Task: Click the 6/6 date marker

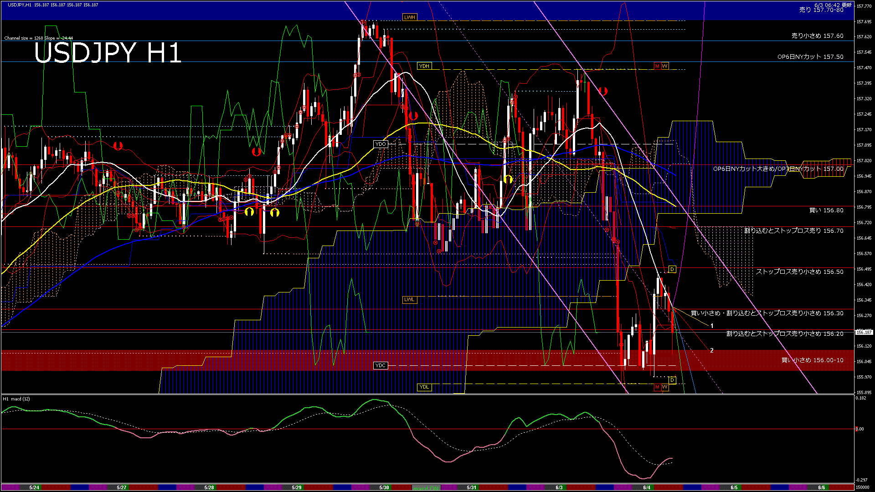Action: pos(822,487)
